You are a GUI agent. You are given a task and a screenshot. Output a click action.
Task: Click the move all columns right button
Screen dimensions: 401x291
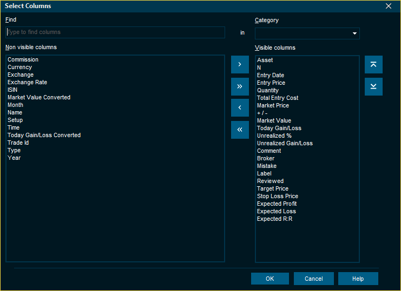tap(240, 86)
